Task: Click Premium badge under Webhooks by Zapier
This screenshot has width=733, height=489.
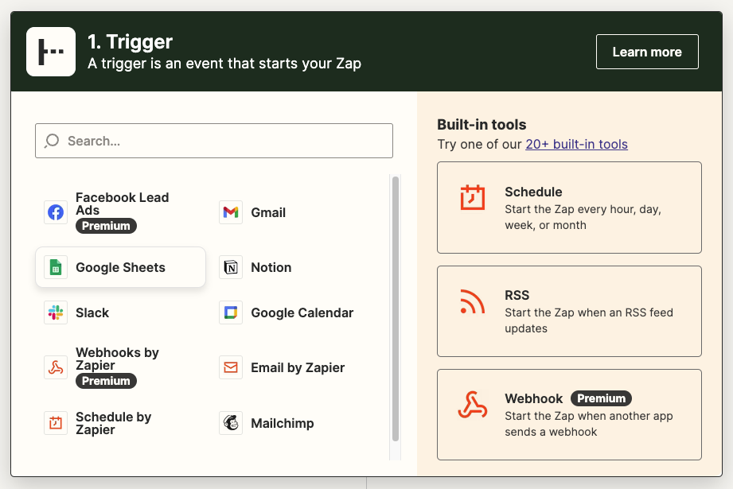Action: [x=106, y=381]
